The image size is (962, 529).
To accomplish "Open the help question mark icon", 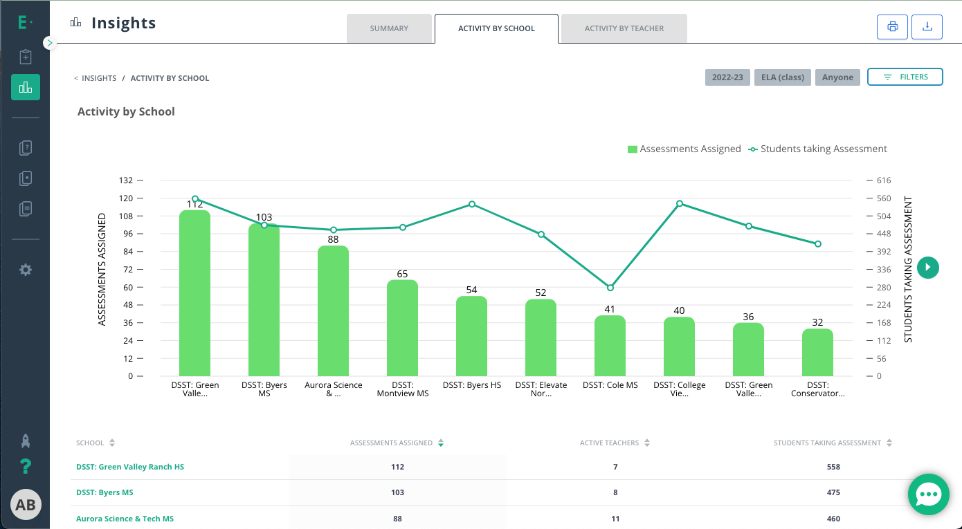I will click(x=26, y=467).
